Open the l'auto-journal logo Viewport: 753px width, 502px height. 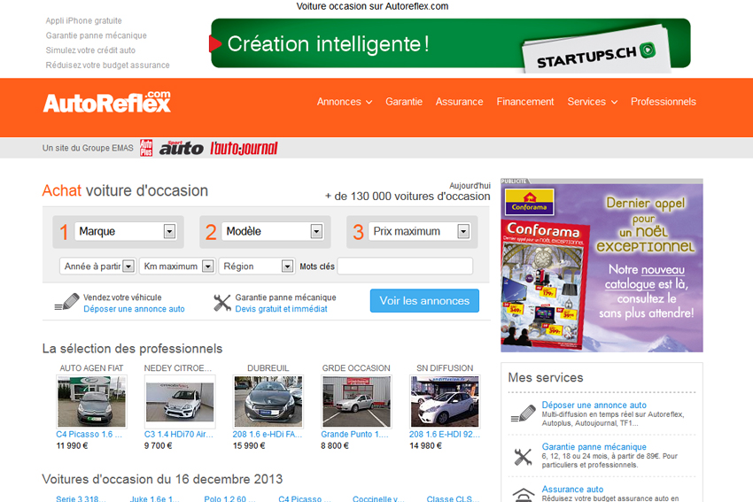(x=244, y=148)
